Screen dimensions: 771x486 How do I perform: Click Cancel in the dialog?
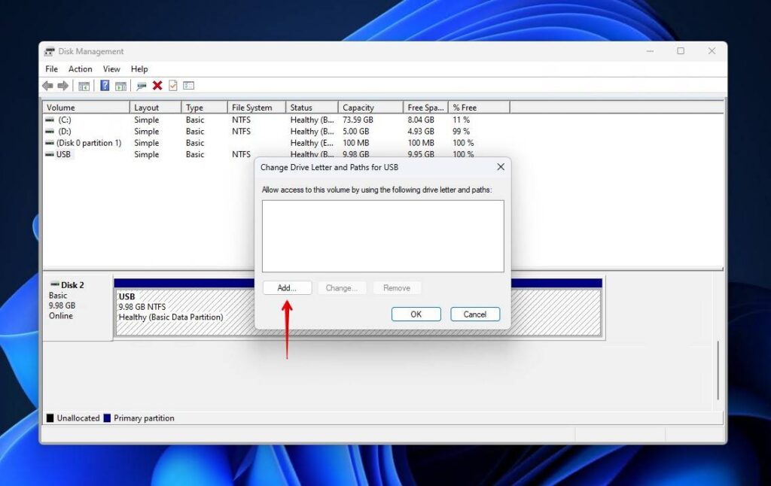475,314
